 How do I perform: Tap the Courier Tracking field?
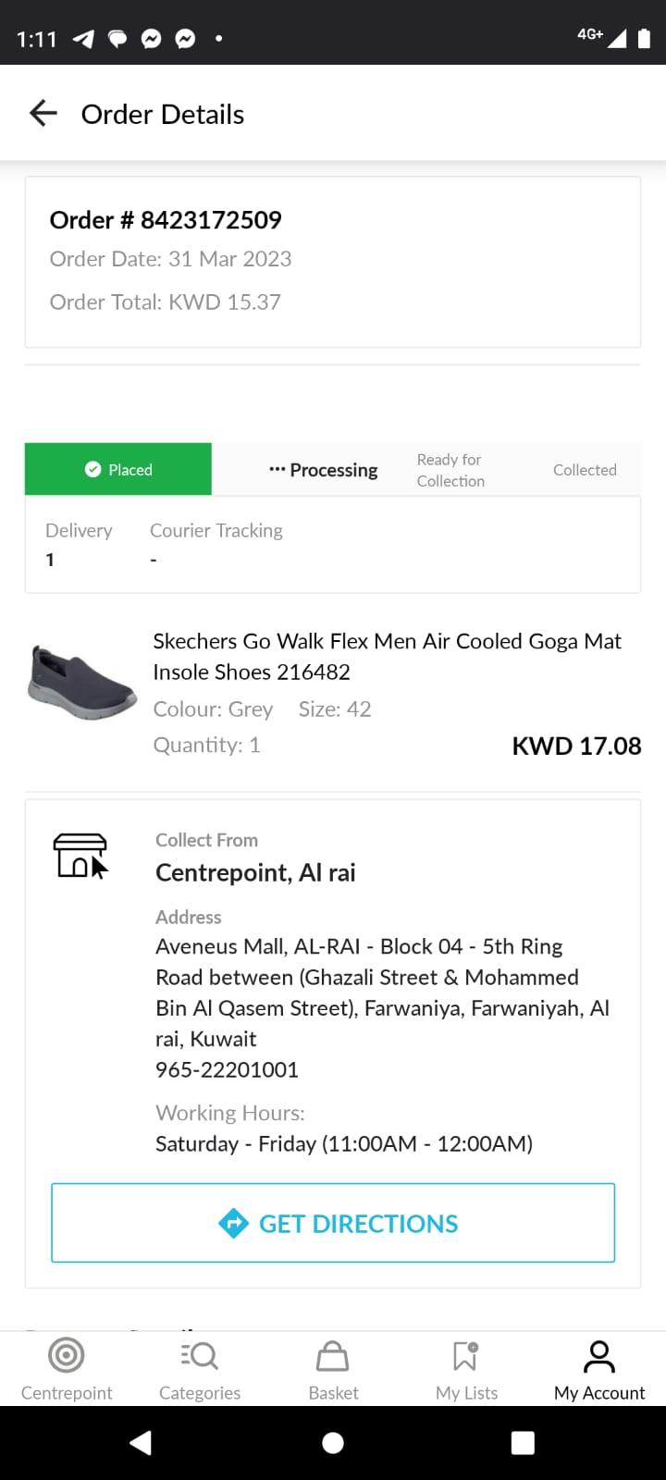[216, 543]
